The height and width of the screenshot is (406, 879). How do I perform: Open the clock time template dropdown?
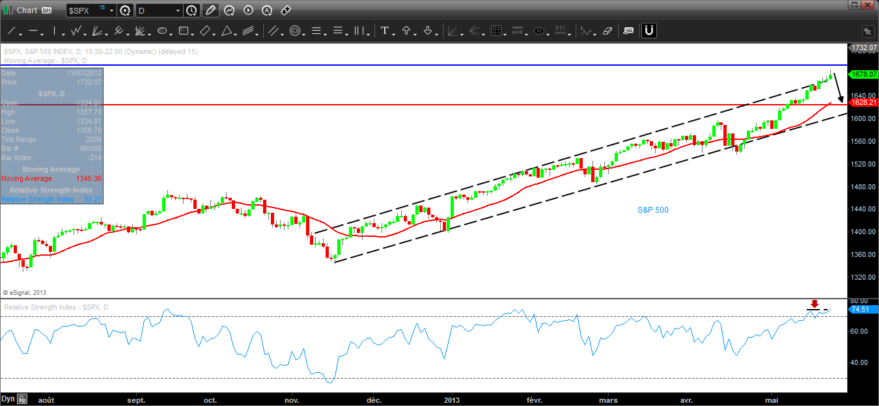pos(191,10)
